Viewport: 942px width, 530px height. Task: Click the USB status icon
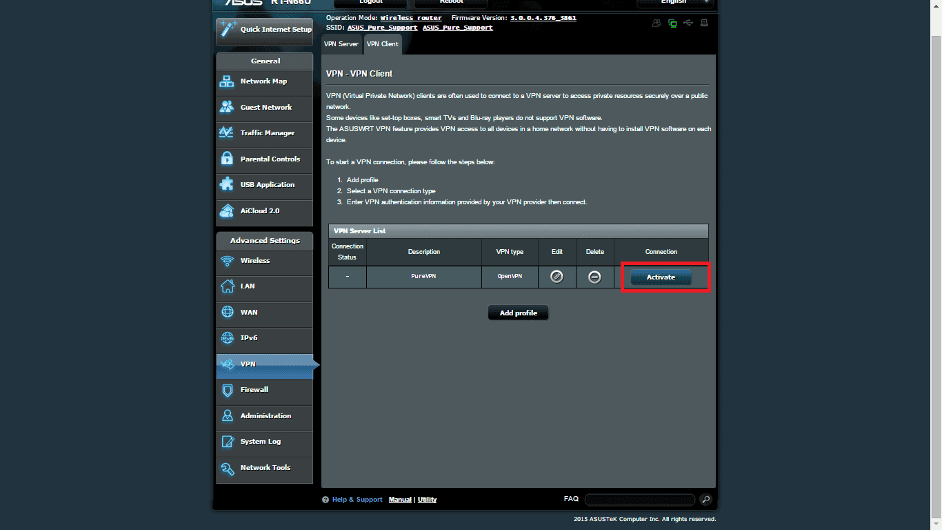click(688, 23)
